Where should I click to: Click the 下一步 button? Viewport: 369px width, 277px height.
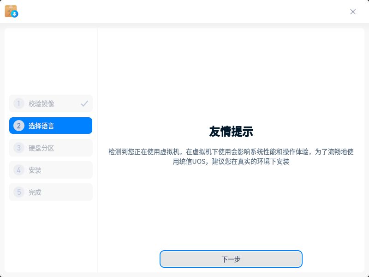coord(231,259)
